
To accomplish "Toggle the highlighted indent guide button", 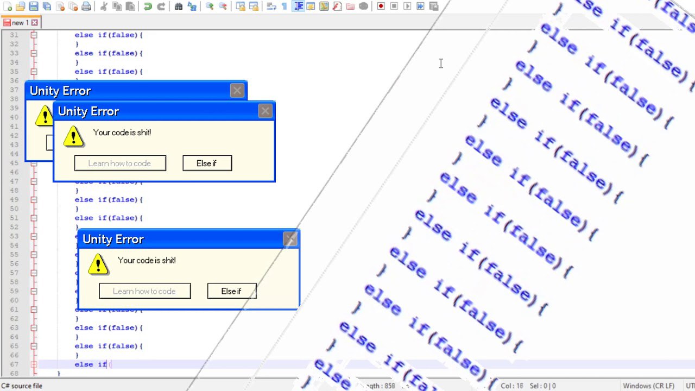I will (298, 7).
